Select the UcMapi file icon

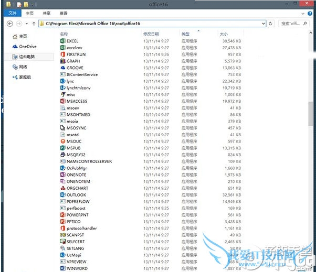(x=63, y=255)
